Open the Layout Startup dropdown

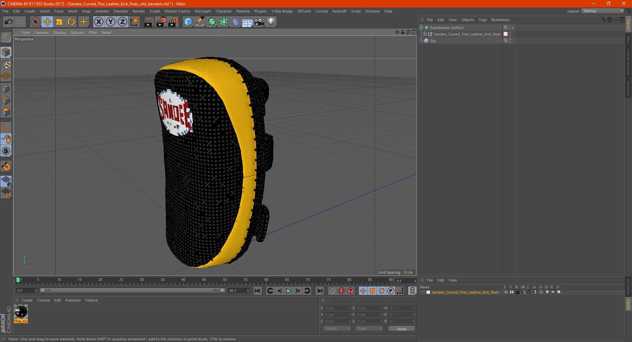[603, 11]
